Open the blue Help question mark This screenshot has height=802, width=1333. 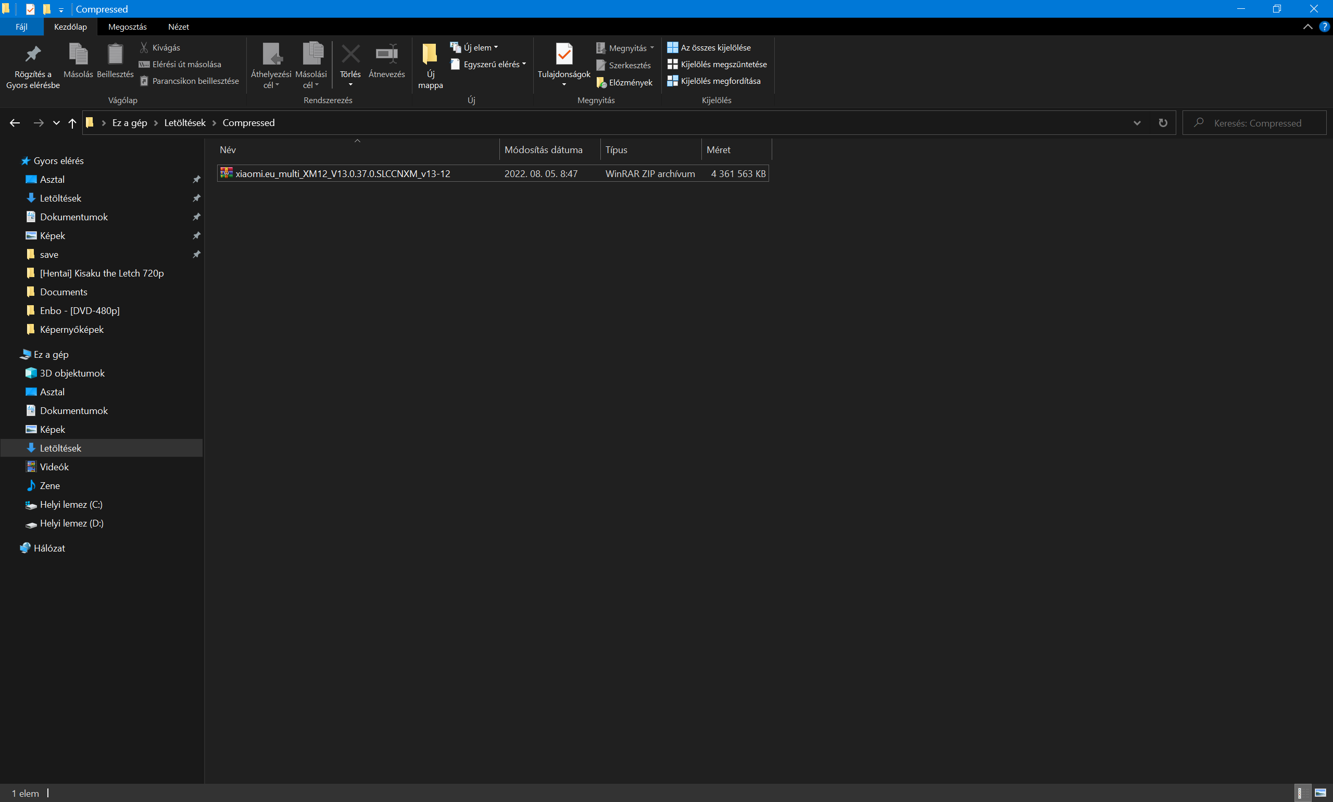click(x=1324, y=27)
